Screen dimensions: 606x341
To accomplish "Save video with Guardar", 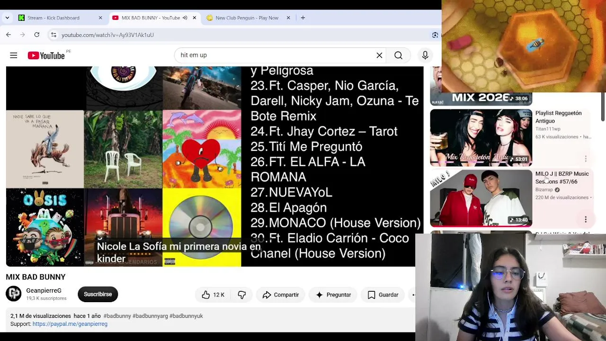I will (x=383, y=295).
